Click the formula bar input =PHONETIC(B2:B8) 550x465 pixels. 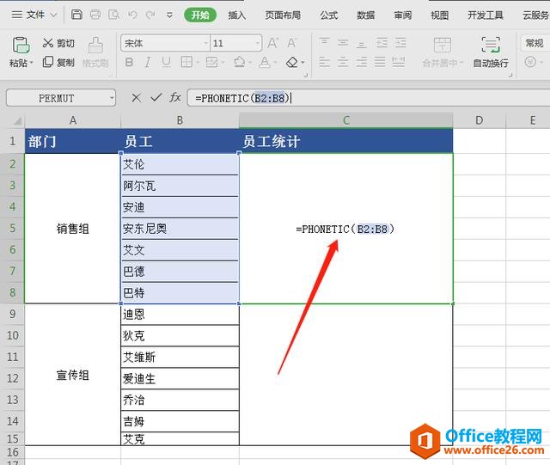tap(369, 98)
